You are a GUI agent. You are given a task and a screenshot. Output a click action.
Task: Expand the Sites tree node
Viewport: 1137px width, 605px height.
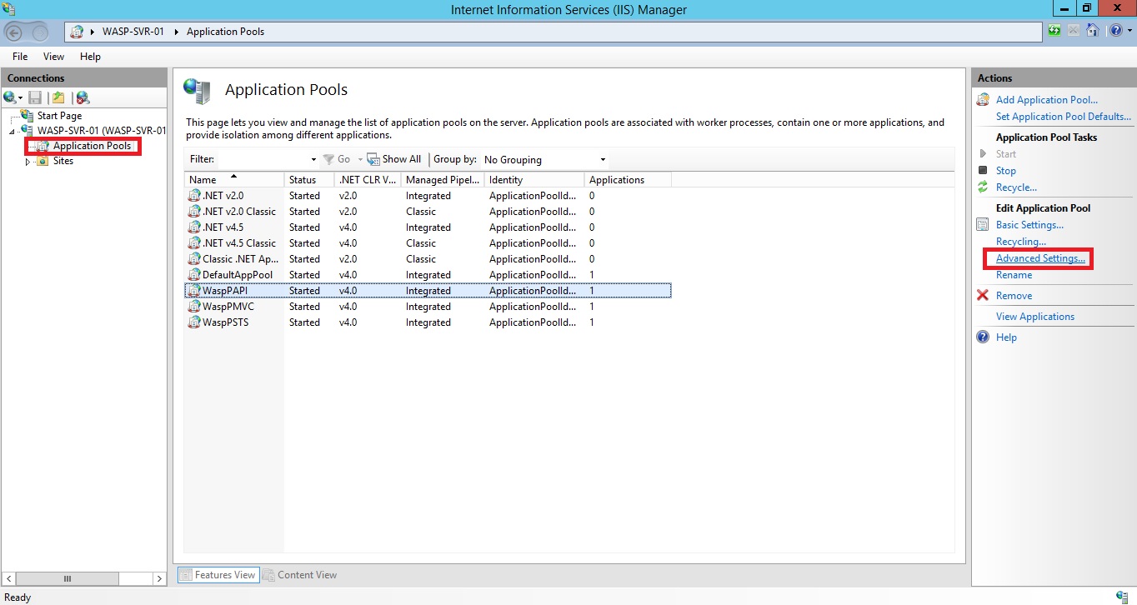pyautogui.click(x=28, y=162)
